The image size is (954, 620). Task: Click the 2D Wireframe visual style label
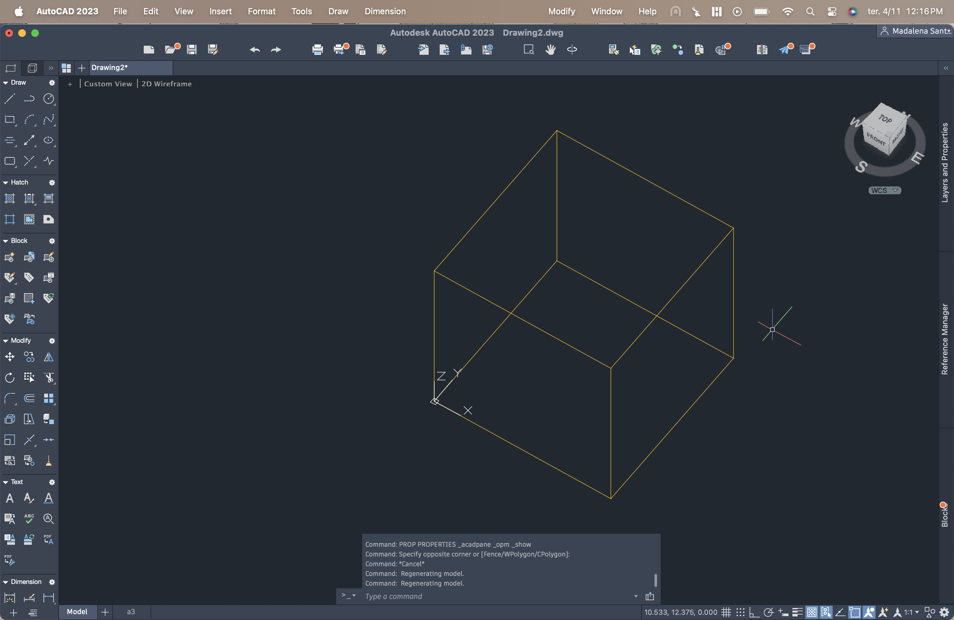pos(166,84)
